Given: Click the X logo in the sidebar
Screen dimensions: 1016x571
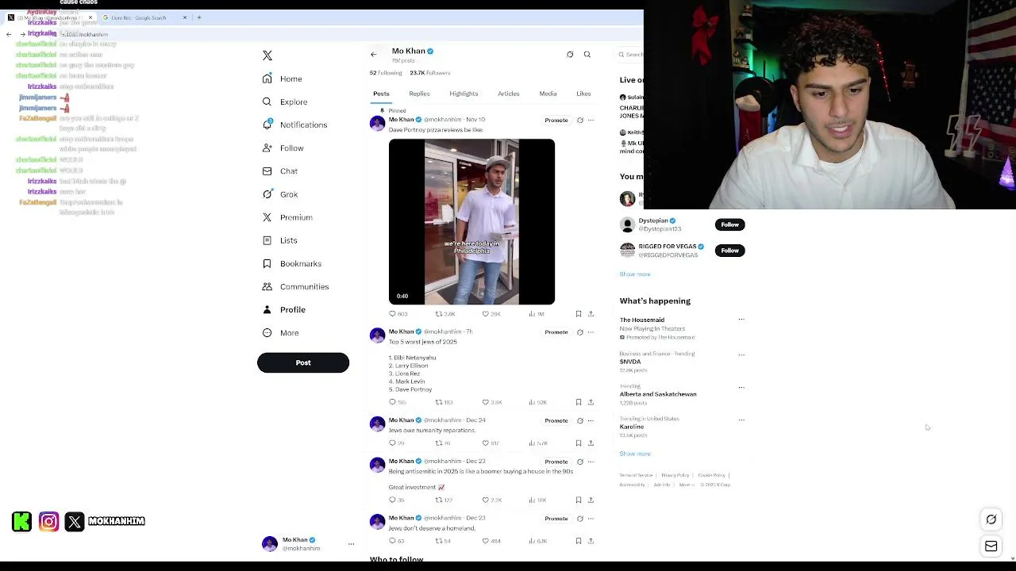Looking at the screenshot, I should tap(267, 56).
